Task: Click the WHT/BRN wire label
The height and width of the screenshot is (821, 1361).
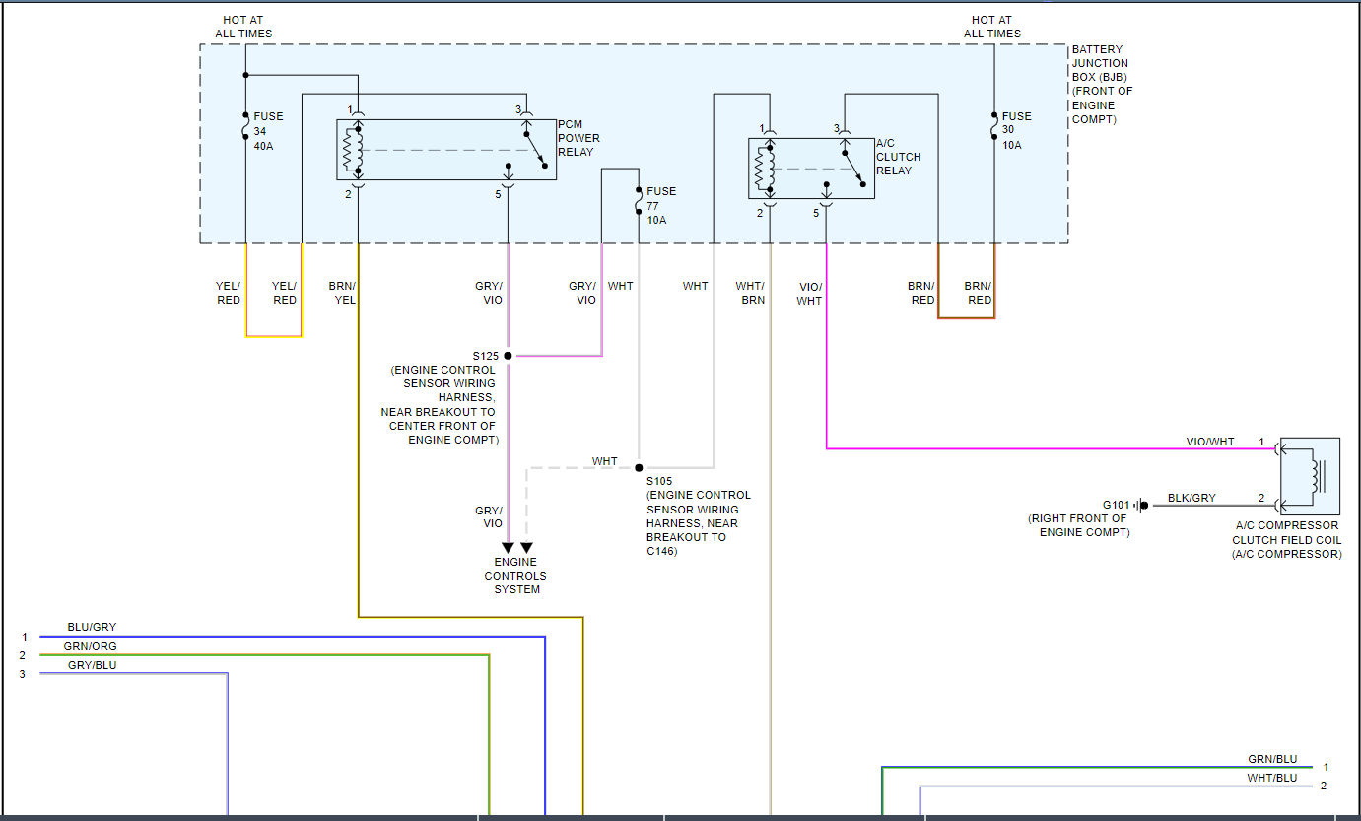Action: [750, 293]
